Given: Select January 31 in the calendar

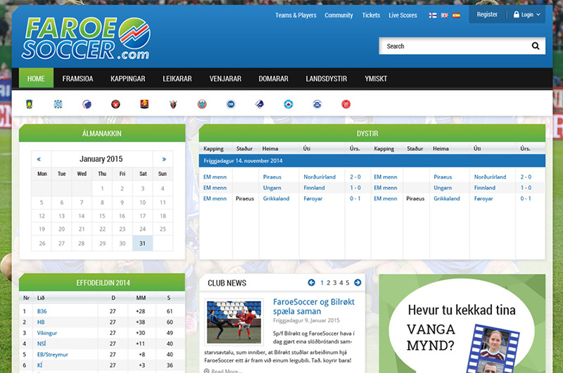Looking at the screenshot, I should [x=143, y=244].
